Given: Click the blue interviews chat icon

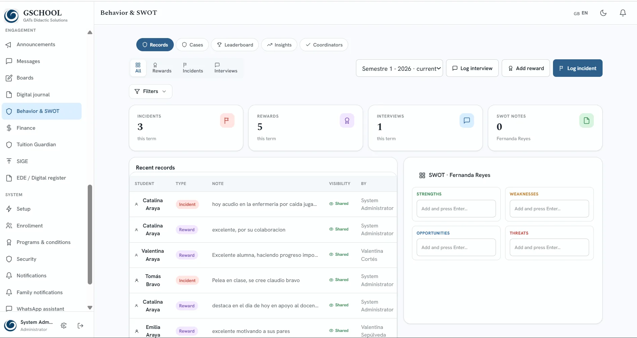Looking at the screenshot, I should [467, 121].
